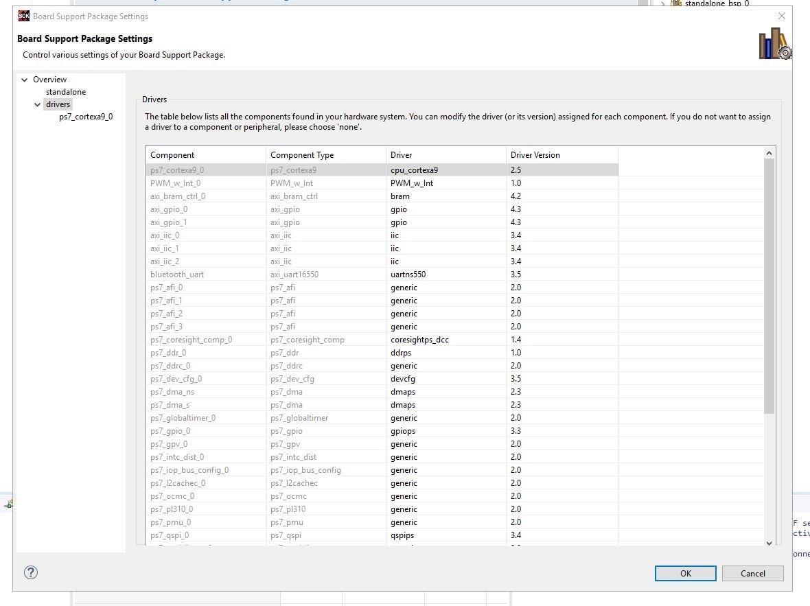Click the help question mark icon

[x=31, y=572]
